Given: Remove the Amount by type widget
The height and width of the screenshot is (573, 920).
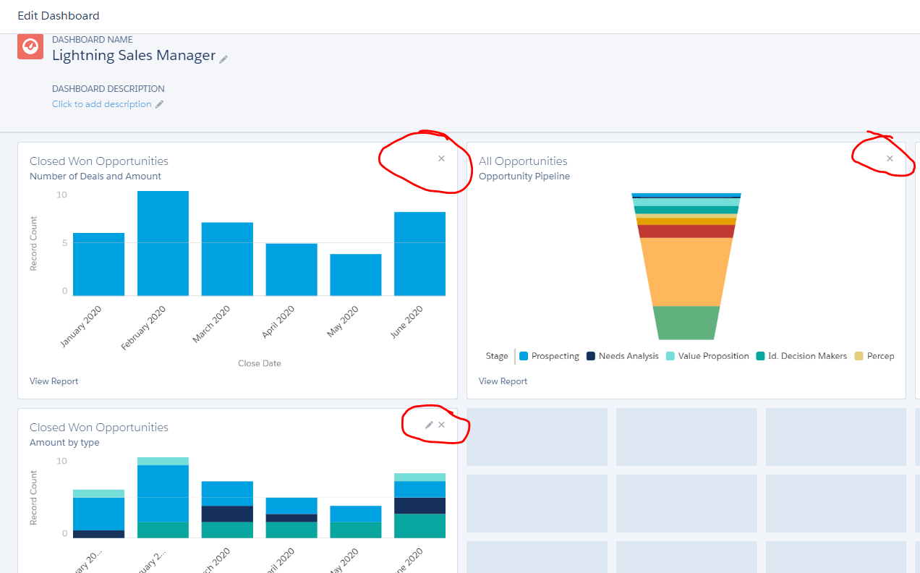Looking at the screenshot, I should point(441,425).
